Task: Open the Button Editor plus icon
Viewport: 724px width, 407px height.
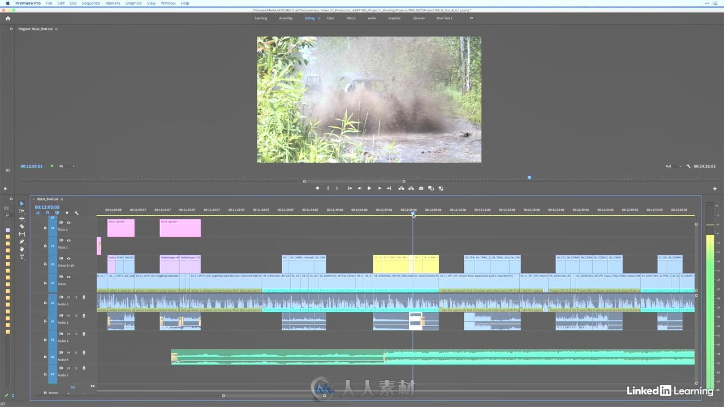Action: (715, 189)
